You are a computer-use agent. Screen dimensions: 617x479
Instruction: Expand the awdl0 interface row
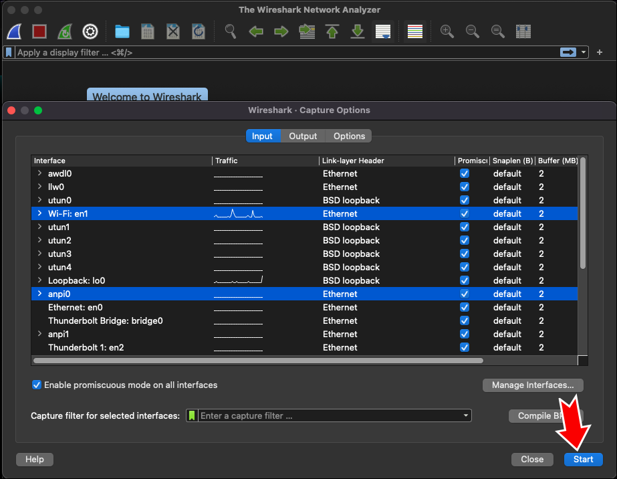[x=39, y=173]
